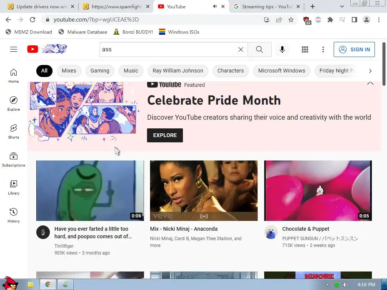387x290 pixels.
Task: Open the Malware Database bookmark
Action: (83, 32)
